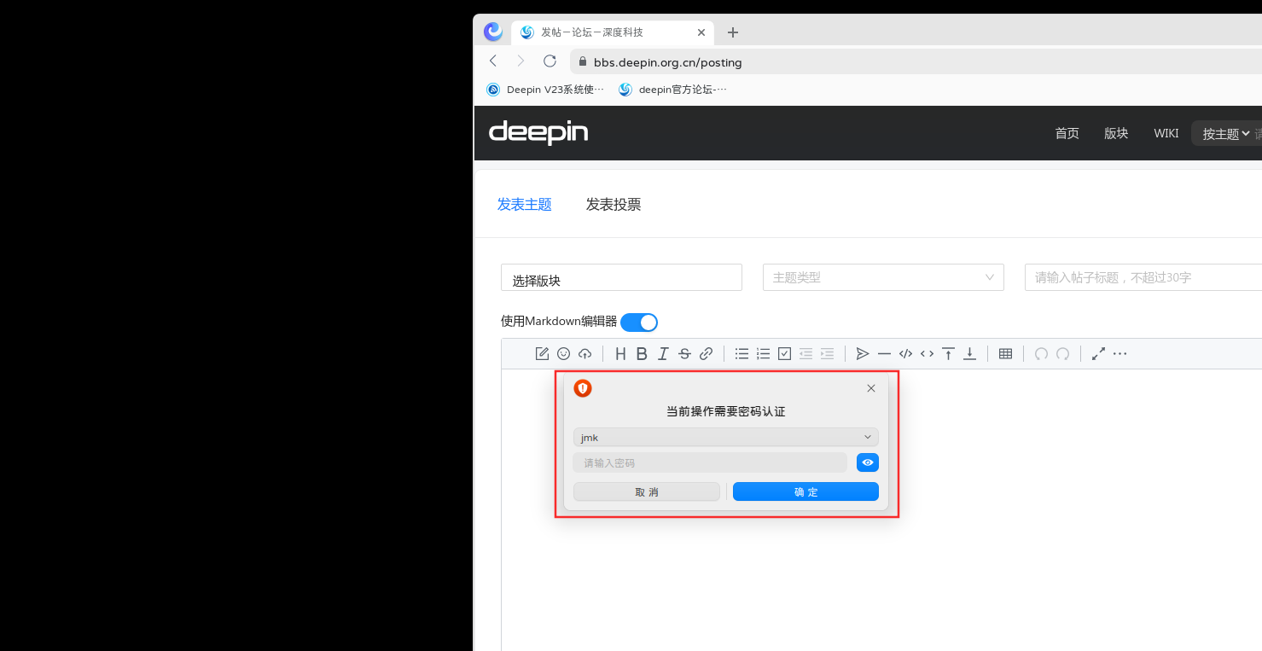Viewport: 1262px width, 651px height.
Task: Reload the page with browser refresh icon
Action: tap(550, 61)
